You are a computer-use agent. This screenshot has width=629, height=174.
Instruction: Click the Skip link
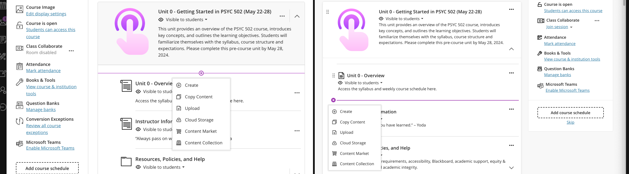(570, 122)
